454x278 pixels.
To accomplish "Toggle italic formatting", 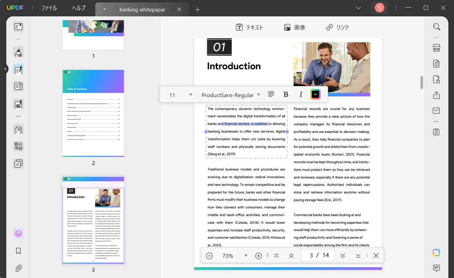I will 301,95.
